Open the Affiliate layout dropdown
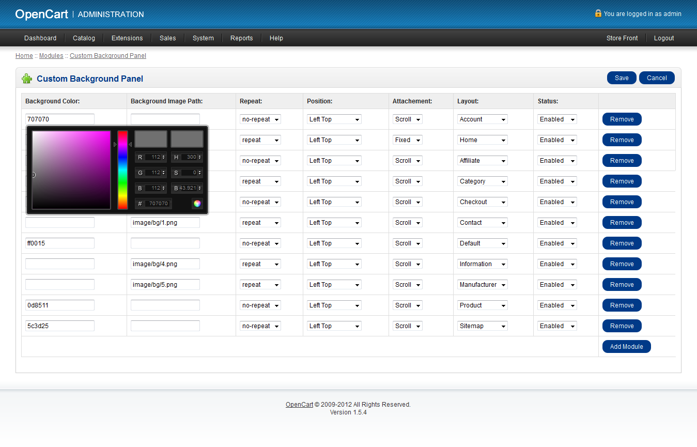The width and height of the screenshot is (697, 447). click(483, 161)
